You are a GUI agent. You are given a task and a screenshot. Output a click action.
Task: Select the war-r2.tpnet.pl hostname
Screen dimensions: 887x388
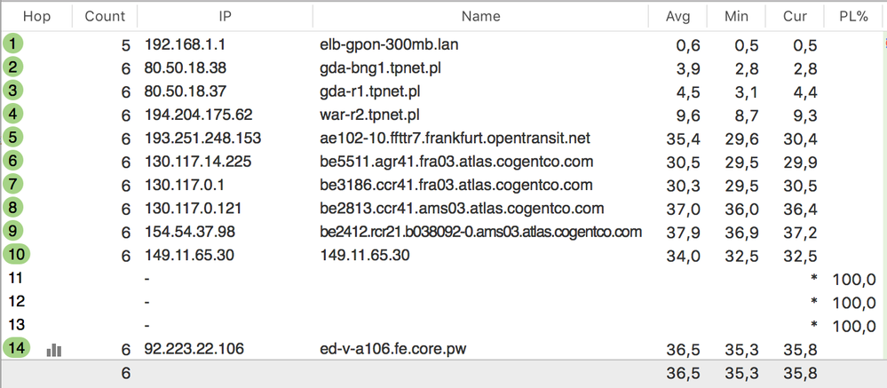[369, 115]
